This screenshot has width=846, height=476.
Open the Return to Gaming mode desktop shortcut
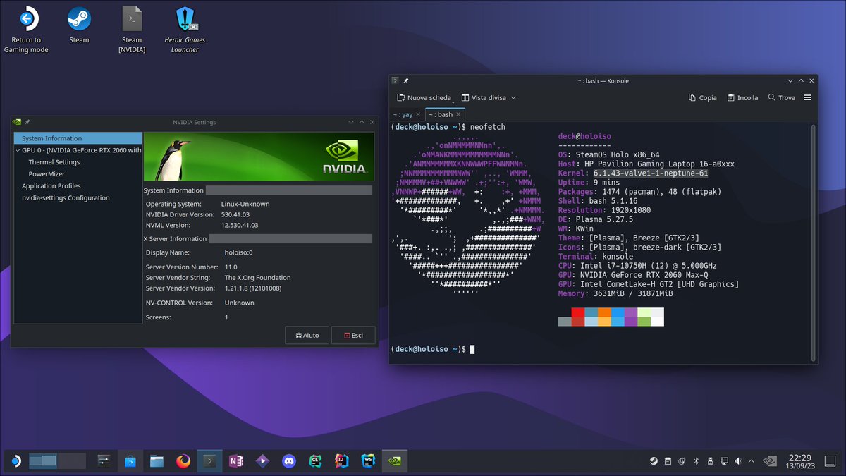click(26, 30)
